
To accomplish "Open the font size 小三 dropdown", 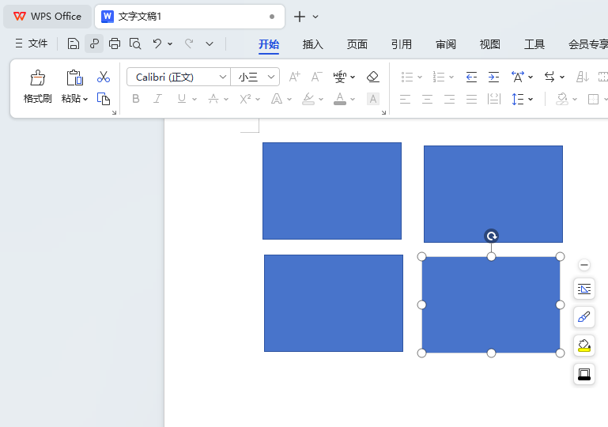I will coord(271,77).
